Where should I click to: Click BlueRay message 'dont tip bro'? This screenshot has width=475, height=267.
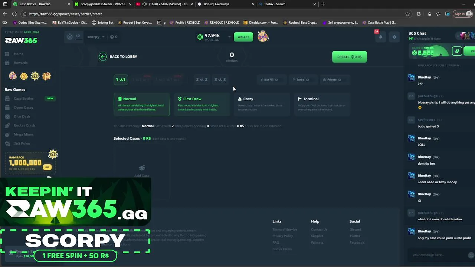tap(426, 164)
